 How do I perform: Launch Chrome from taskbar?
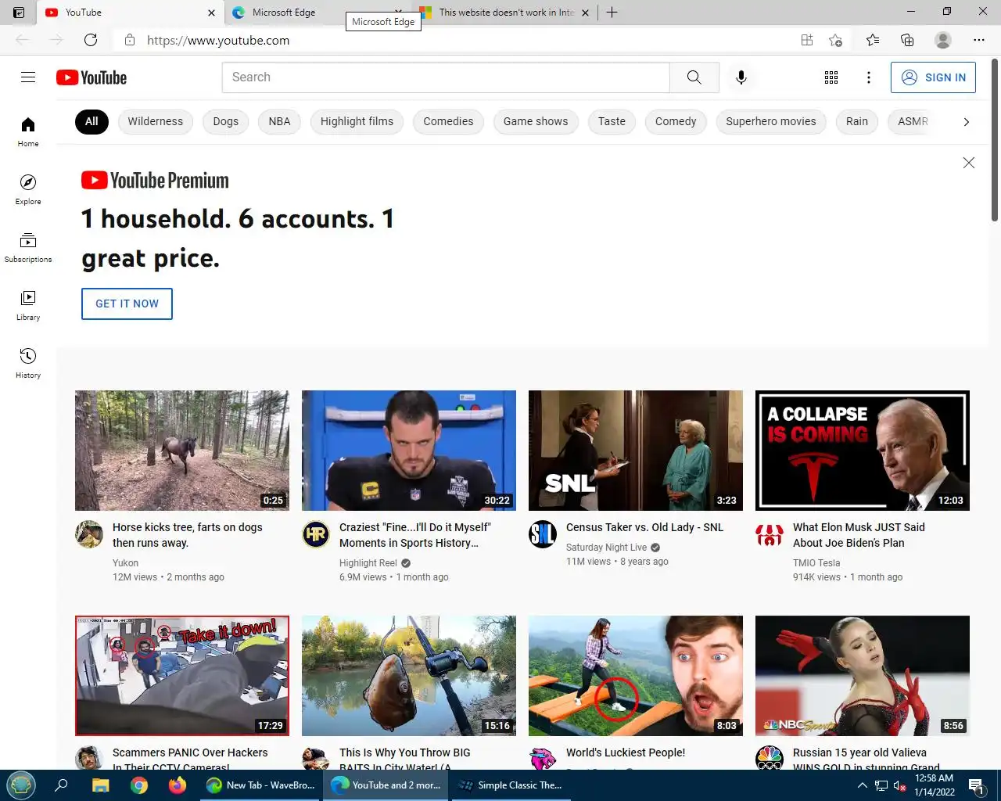(x=139, y=785)
